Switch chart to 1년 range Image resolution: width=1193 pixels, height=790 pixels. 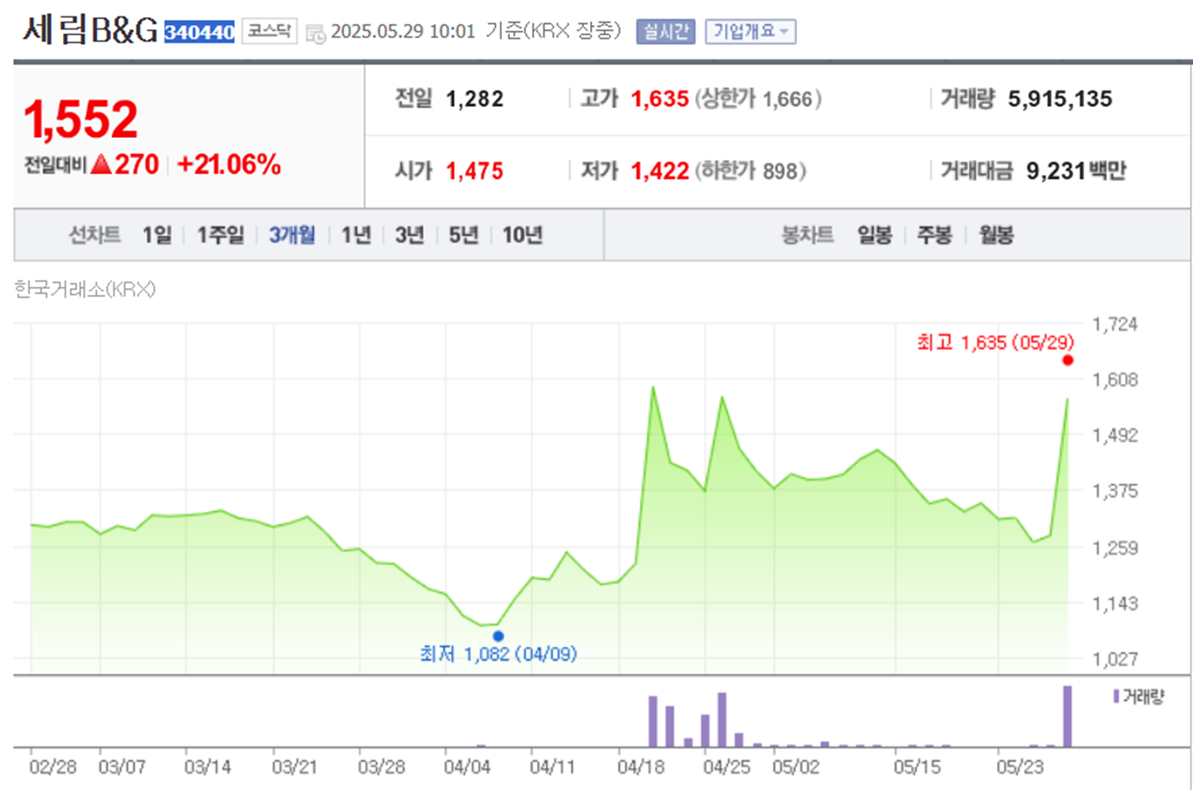coord(355,235)
